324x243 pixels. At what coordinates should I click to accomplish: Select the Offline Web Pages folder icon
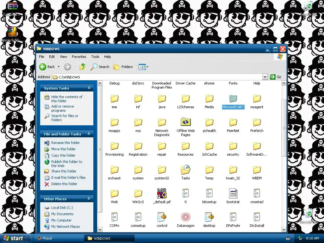point(185,122)
